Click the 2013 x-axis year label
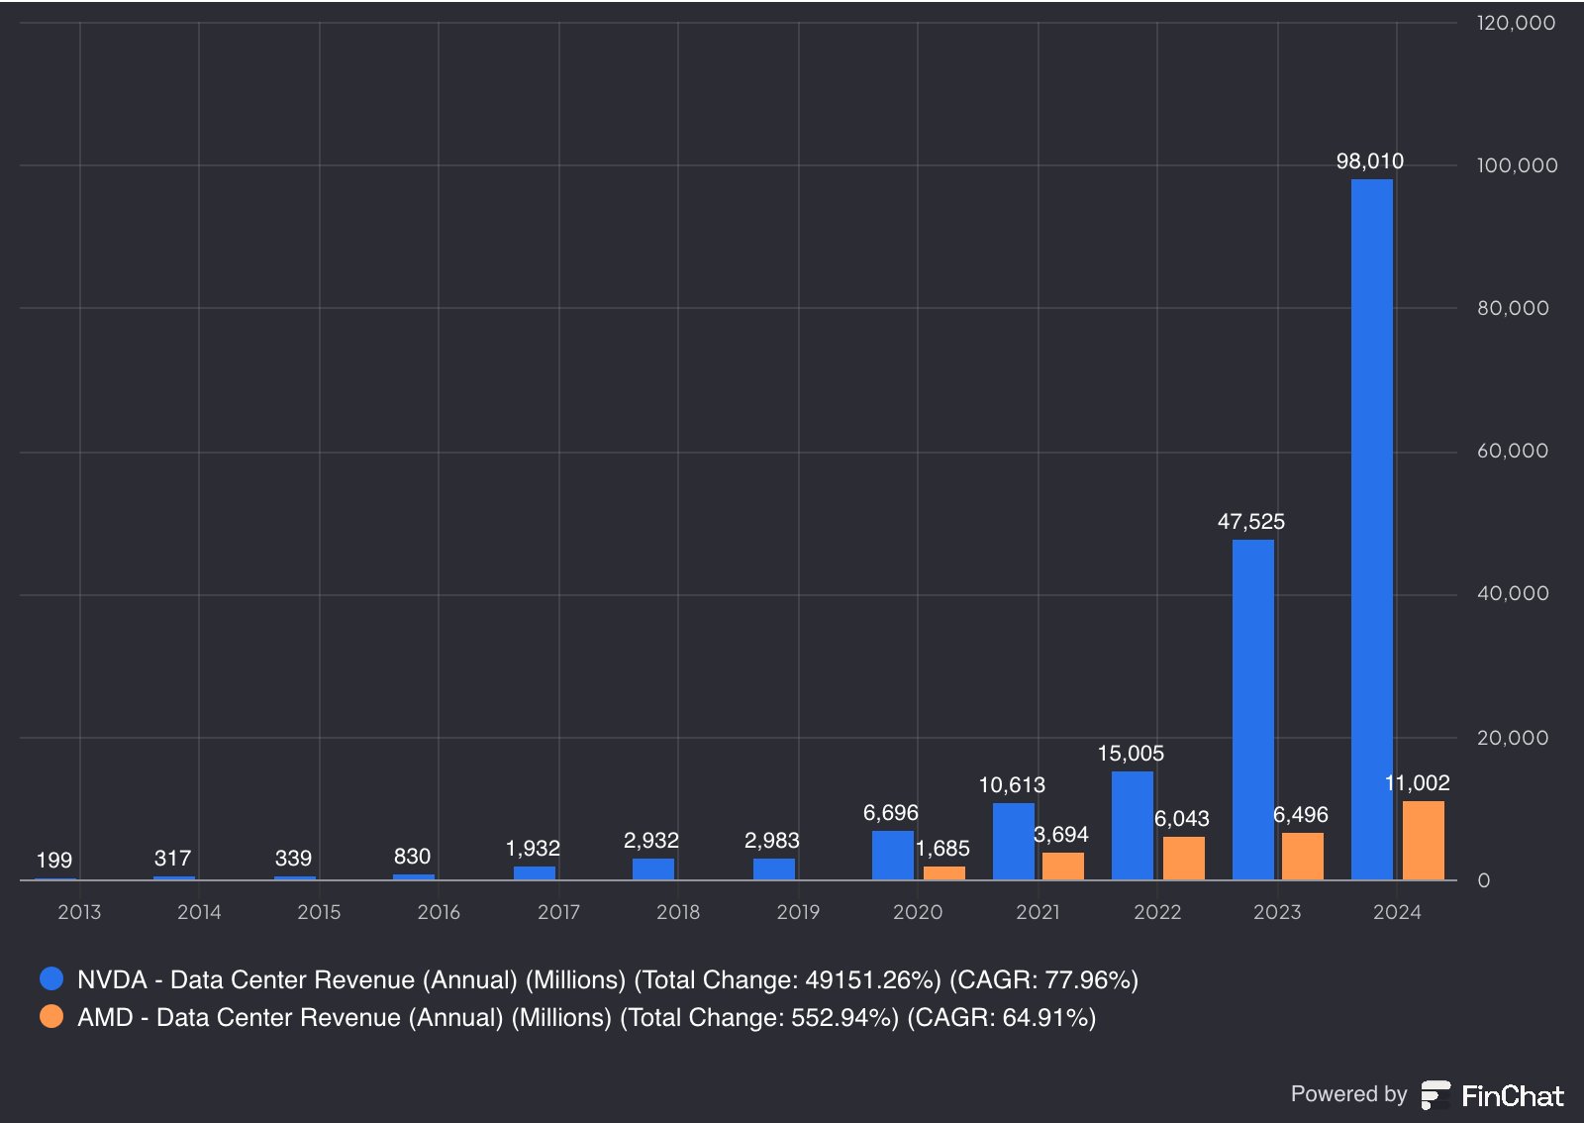Image resolution: width=1584 pixels, height=1123 pixels. coord(79,911)
